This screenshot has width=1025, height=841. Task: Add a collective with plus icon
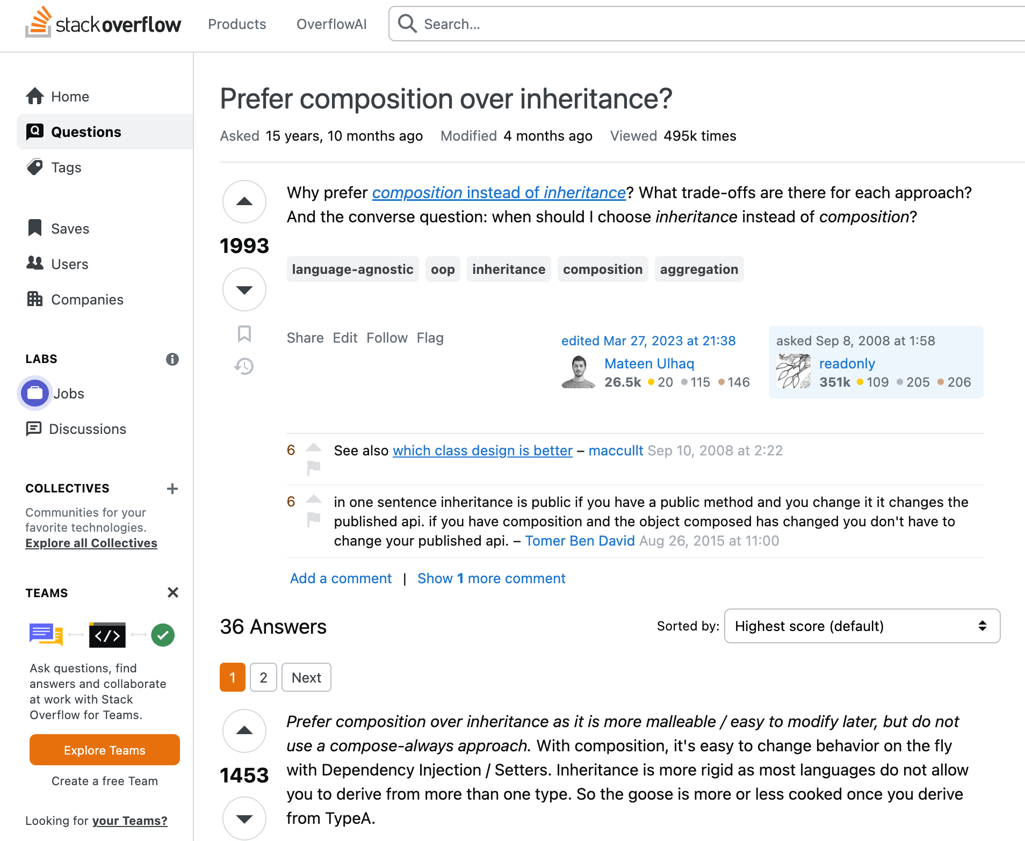click(x=172, y=489)
